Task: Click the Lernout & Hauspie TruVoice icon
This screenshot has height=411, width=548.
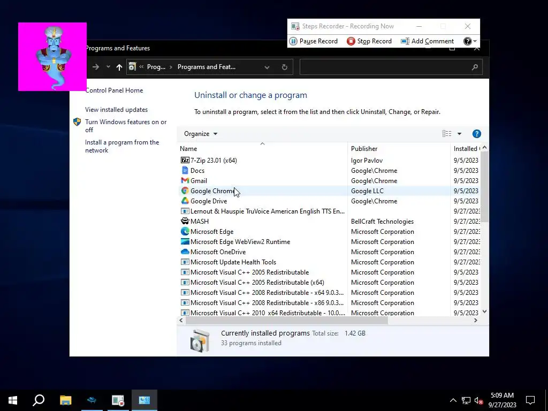Action: 185,211
